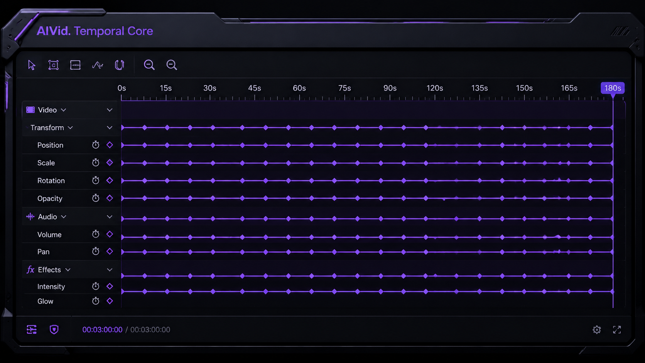Click the first magnifier zoom icon
Image resolution: width=645 pixels, height=363 pixels.
[149, 65]
